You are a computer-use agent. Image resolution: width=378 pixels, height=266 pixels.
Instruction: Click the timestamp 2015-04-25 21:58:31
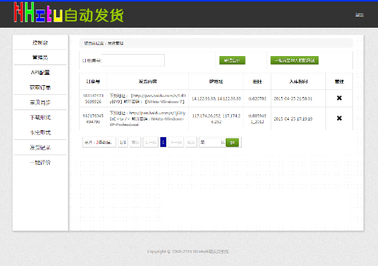[293, 98]
